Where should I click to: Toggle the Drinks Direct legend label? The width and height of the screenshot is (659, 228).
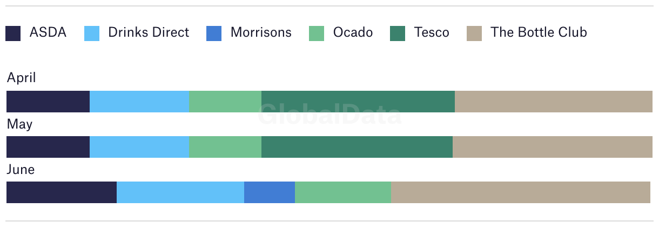point(149,32)
